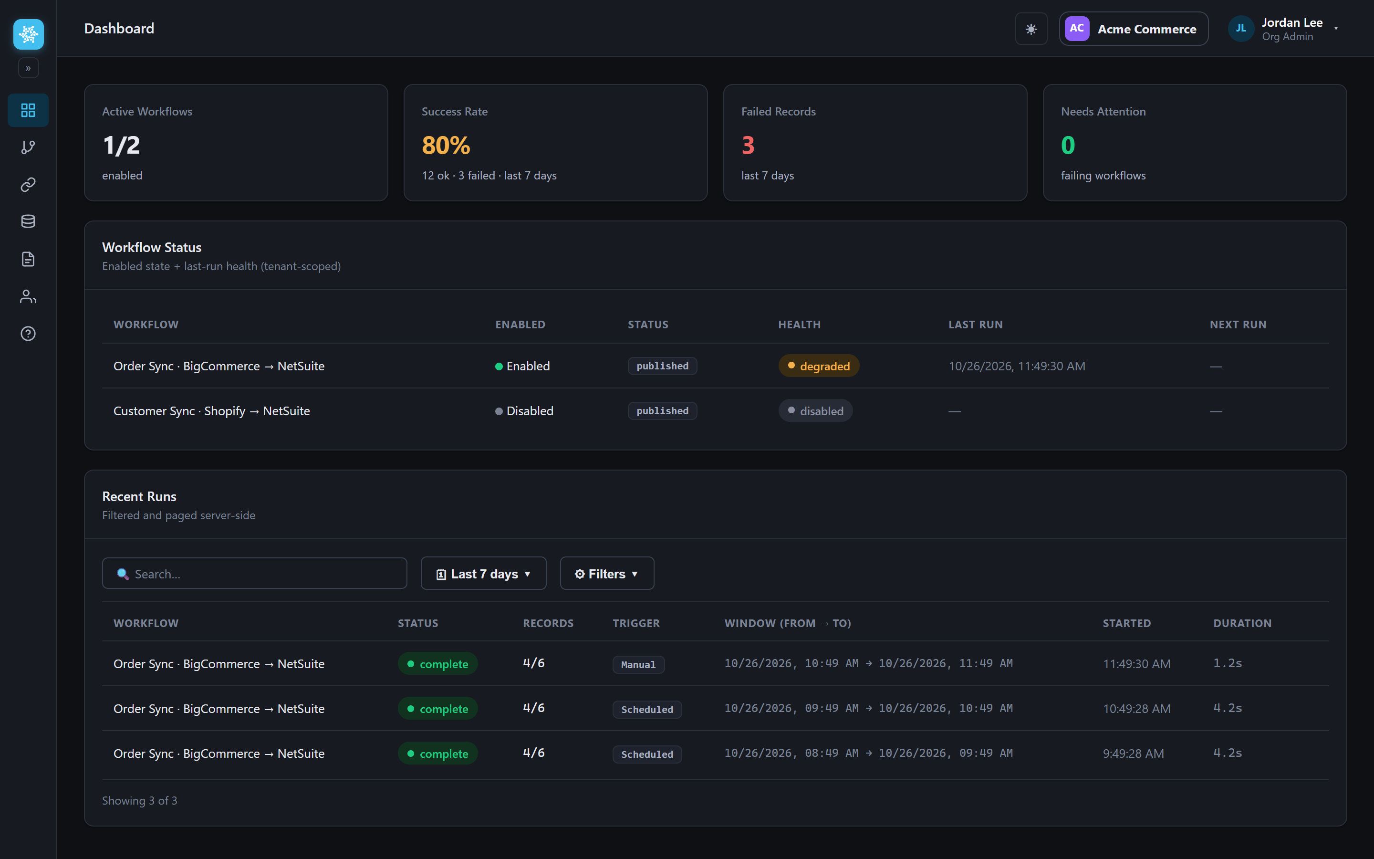Viewport: 1374px width, 859px height.
Task: Open the Workflows branch icon in sidebar
Action: [x=29, y=147]
